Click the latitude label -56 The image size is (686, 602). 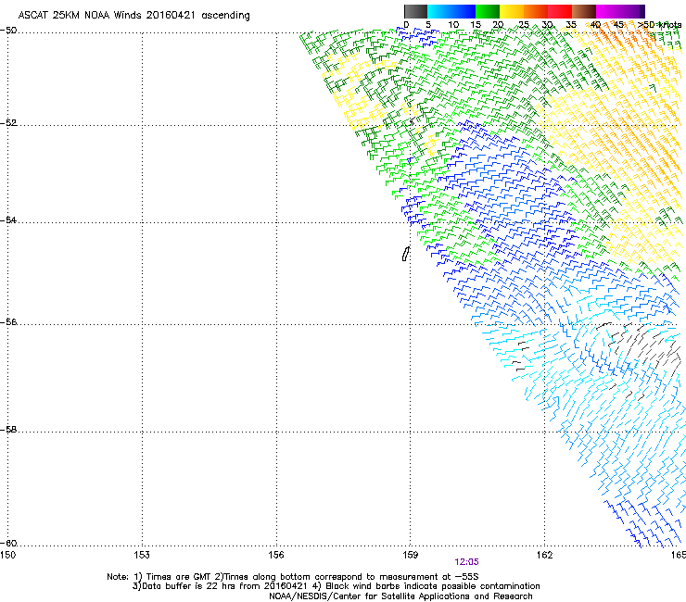pos(8,321)
